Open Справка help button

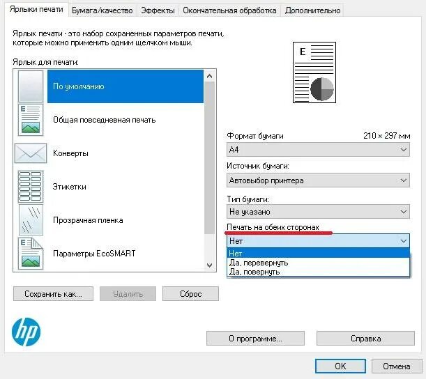pyautogui.click(x=365, y=339)
